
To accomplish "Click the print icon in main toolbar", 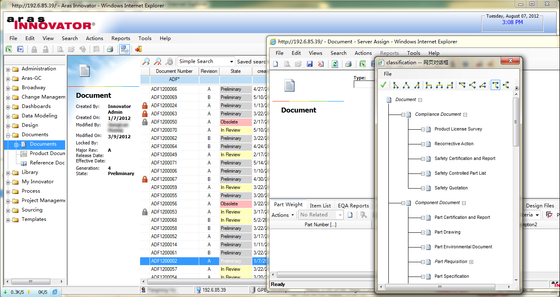I will 110,49.
